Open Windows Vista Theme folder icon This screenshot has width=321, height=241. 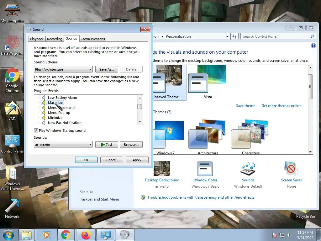[12, 178]
